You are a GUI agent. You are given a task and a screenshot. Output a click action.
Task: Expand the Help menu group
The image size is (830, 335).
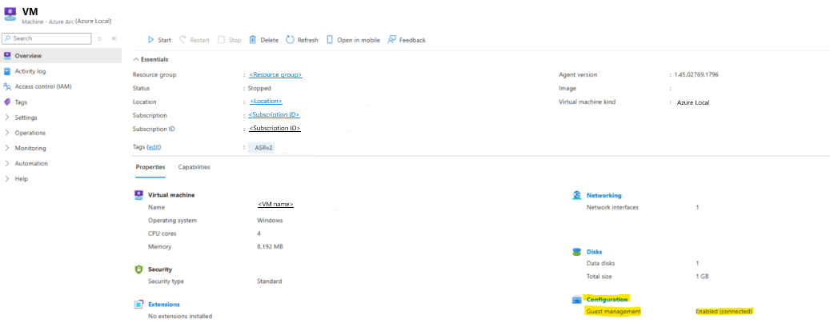pyautogui.click(x=21, y=178)
